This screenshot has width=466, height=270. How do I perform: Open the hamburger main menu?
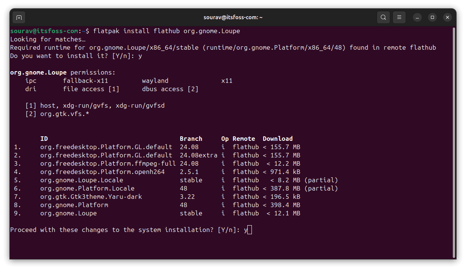[399, 17]
